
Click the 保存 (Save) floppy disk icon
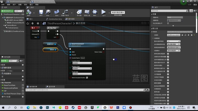coord(41,12)
